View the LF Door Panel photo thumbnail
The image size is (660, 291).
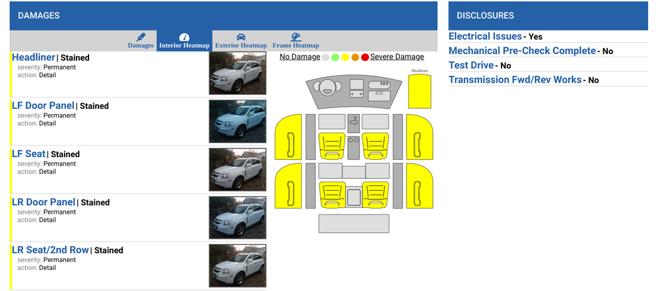(238, 121)
